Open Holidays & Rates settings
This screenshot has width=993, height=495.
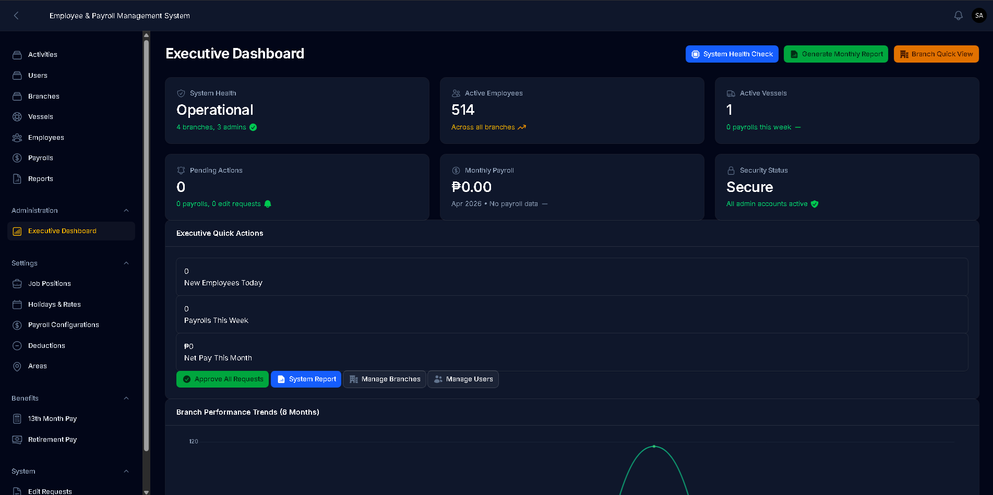pyautogui.click(x=71, y=305)
